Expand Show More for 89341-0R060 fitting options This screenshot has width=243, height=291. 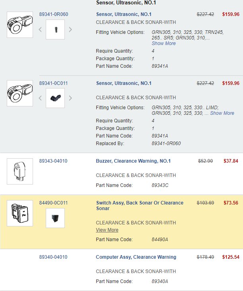pos(164,43)
